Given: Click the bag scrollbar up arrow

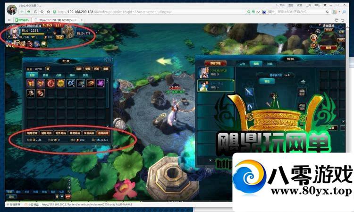Looking at the screenshot, I should tap(107, 80).
